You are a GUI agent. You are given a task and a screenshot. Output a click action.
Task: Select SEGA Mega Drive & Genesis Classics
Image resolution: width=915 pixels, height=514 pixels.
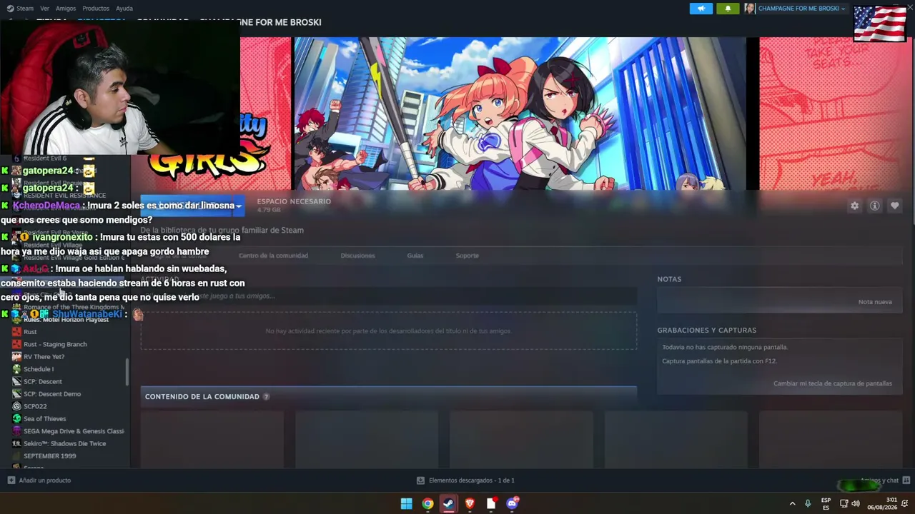coord(74,431)
